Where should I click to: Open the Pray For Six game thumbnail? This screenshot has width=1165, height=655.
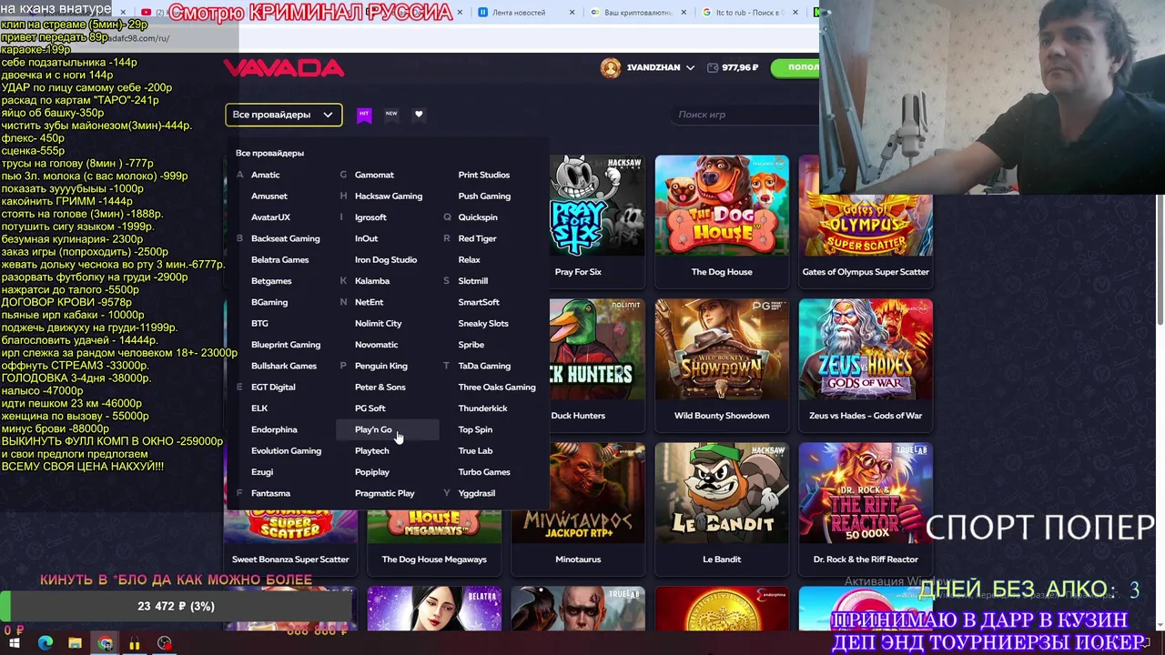tap(595, 206)
